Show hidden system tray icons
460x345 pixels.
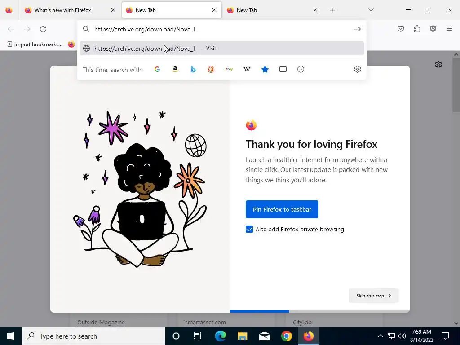(380, 336)
